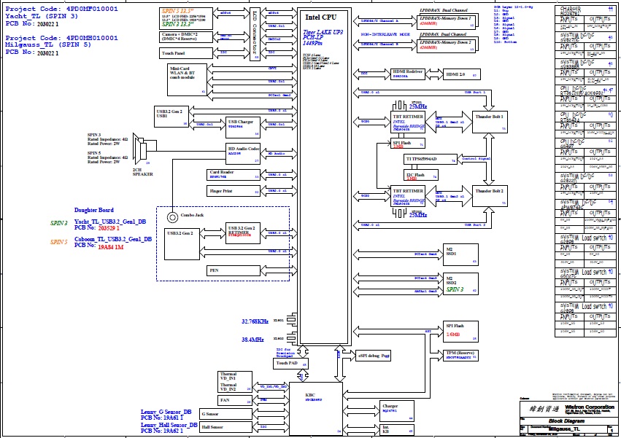Click the Thunder Bolt 2 block

coord(490,196)
